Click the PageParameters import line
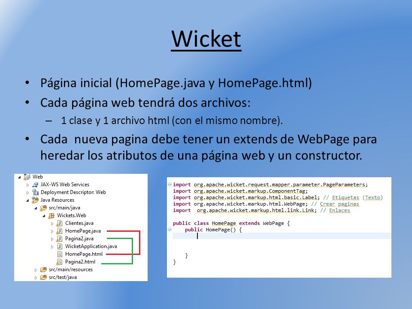Screen dimensions: 412x309 pos(270,185)
